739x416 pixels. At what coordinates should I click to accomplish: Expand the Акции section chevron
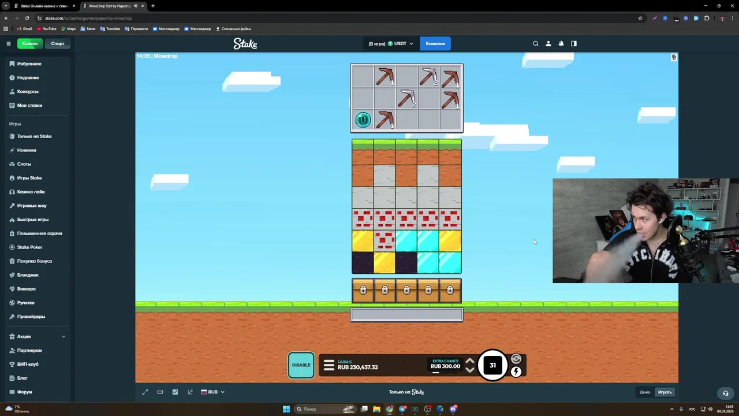point(64,336)
